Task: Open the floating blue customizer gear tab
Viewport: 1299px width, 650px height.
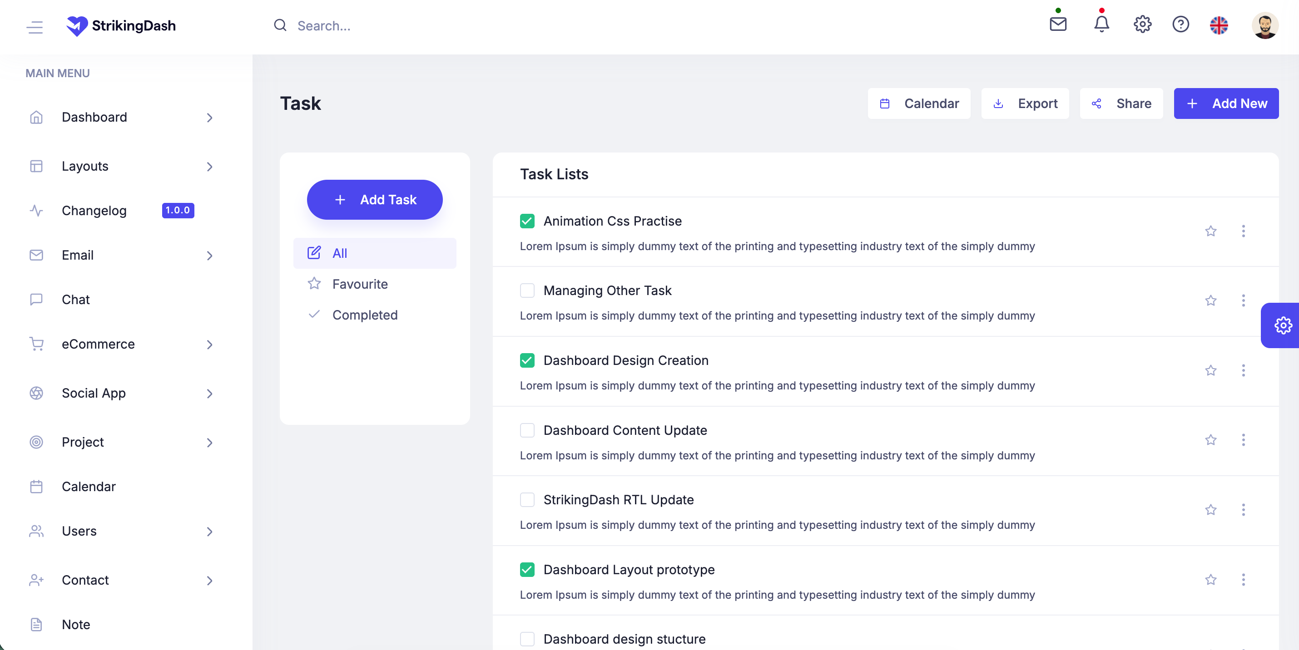Action: pos(1282,325)
